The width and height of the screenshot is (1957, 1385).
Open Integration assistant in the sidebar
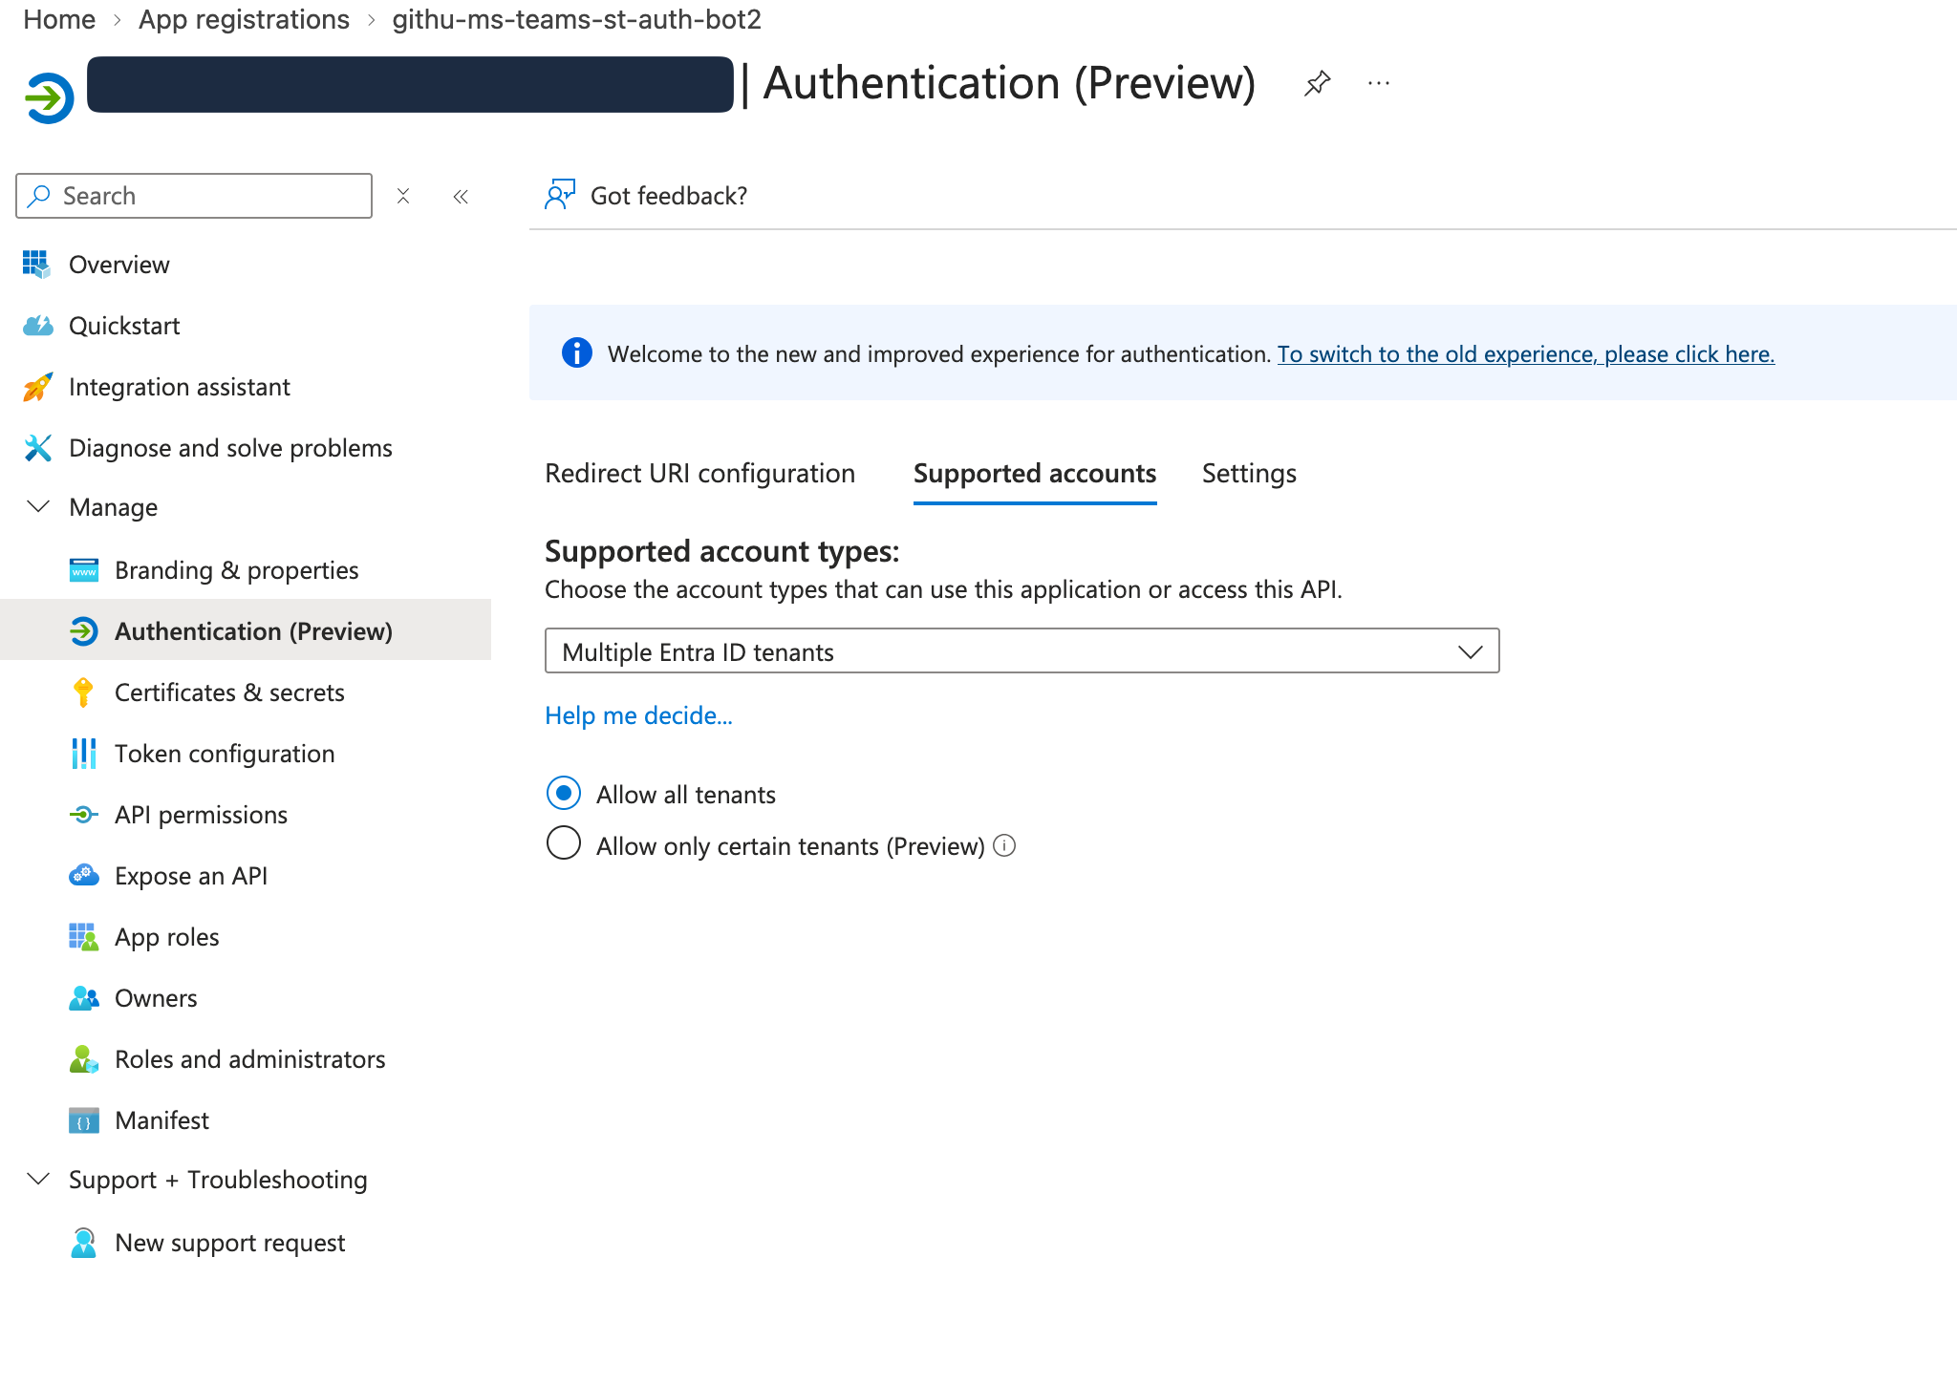coord(246,387)
